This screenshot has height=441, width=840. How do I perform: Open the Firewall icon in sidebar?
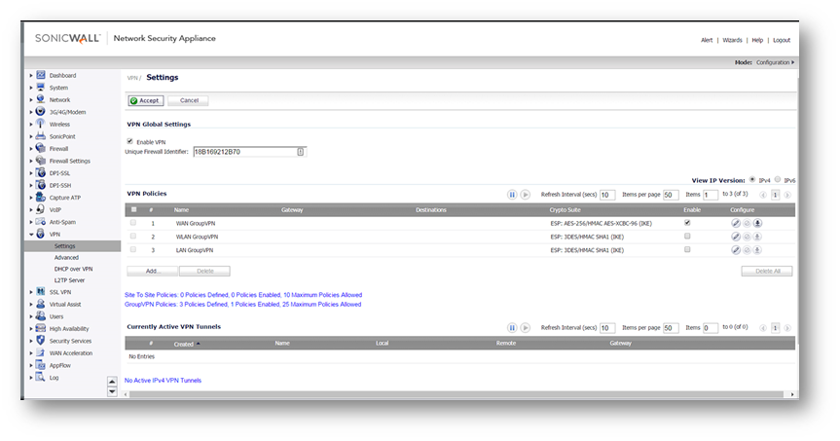coord(41,148)
